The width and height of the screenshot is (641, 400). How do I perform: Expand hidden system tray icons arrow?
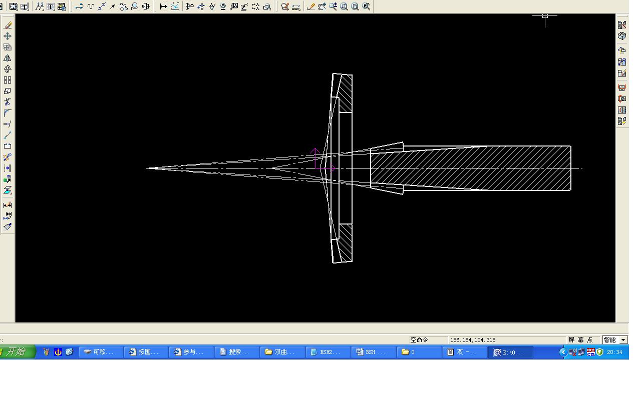(563, 352)
